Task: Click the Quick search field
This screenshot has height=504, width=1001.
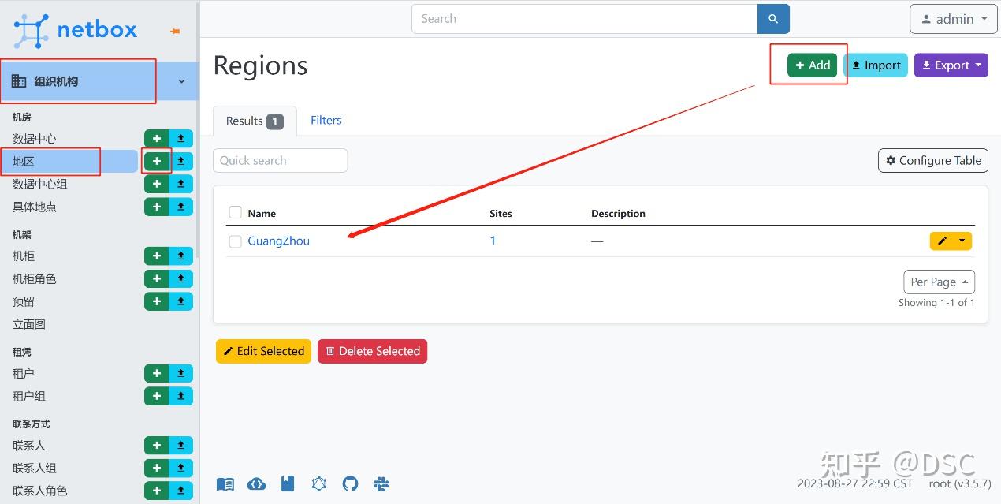Action: pos(280,161)
